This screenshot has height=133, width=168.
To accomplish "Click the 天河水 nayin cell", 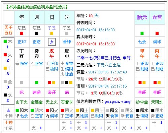I will click(157, 102).
